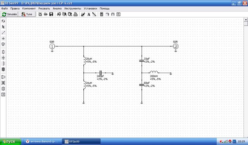Select the resistor component tool
248x145 pixels.
click(3, 52)
